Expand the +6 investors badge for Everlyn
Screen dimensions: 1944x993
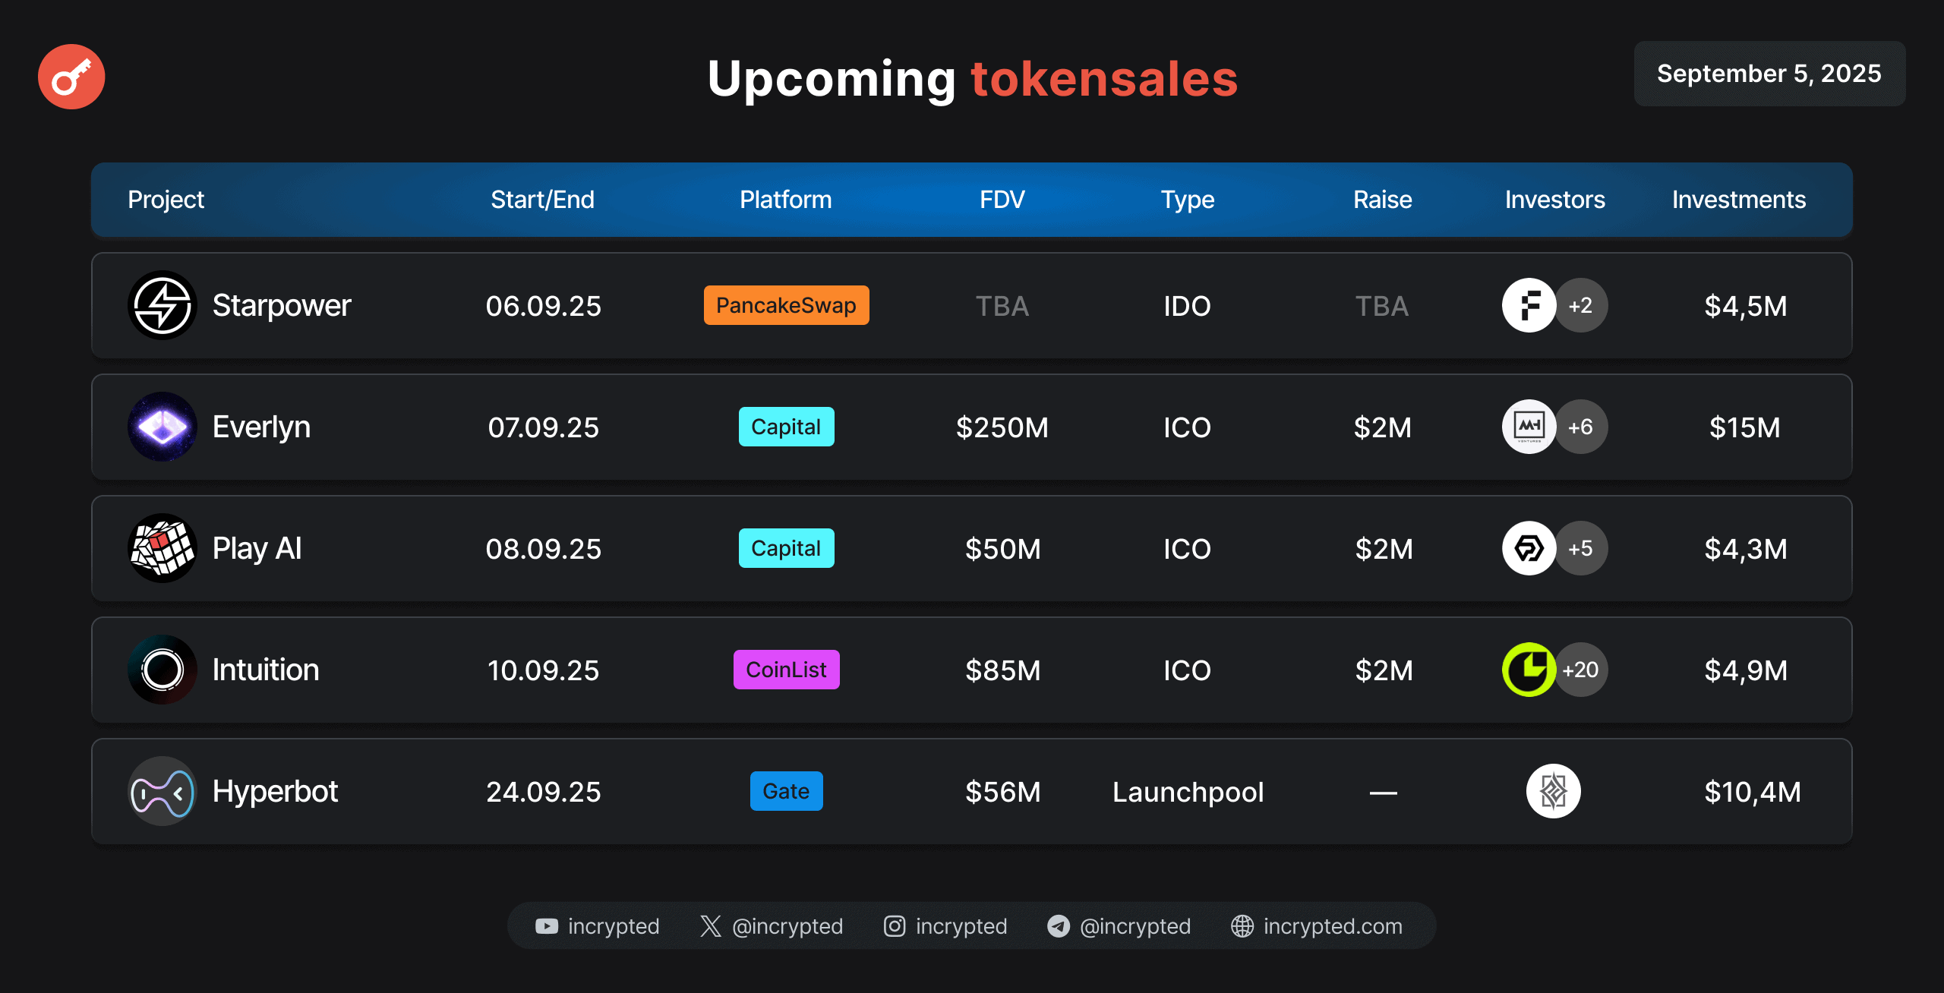click(1582, 427)
